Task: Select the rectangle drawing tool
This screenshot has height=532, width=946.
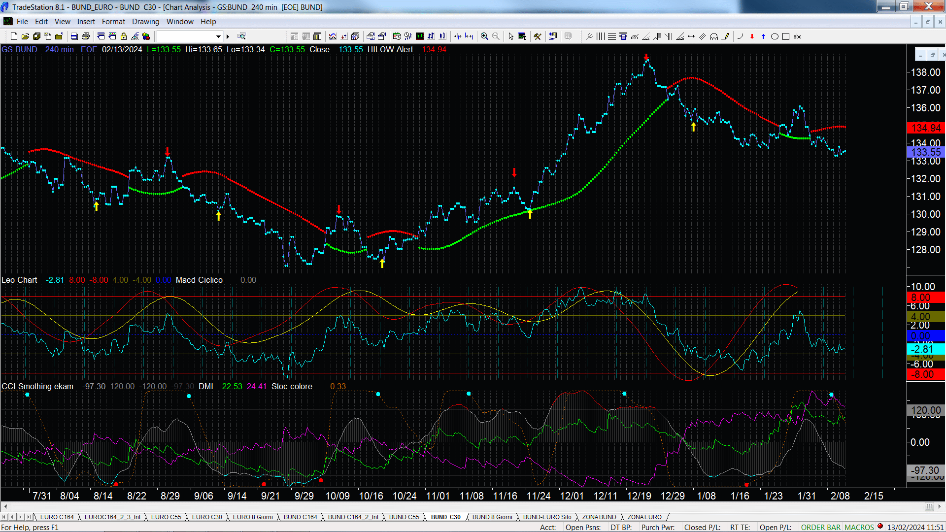Action: tap(786, 36)
